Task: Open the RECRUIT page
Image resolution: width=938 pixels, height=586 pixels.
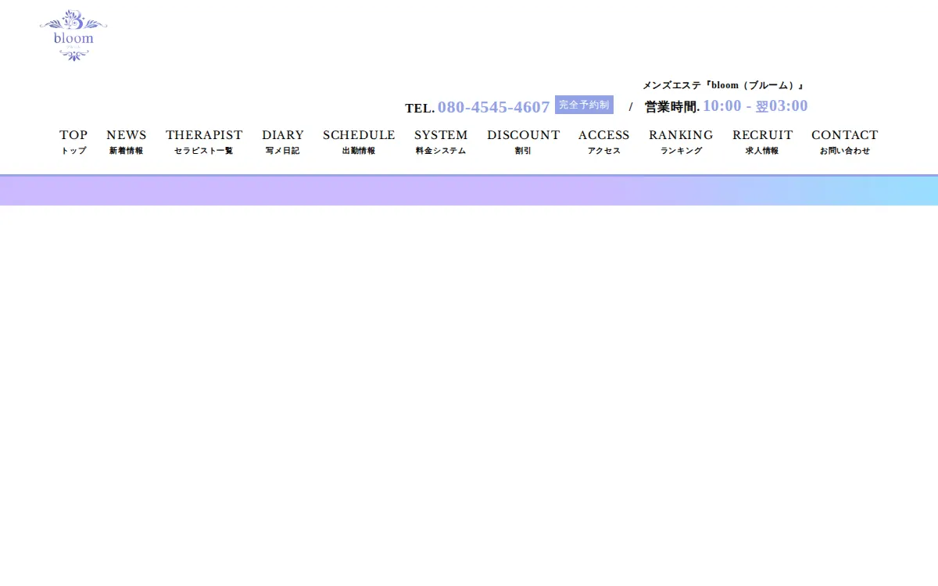Action: (x=762, y=141)
